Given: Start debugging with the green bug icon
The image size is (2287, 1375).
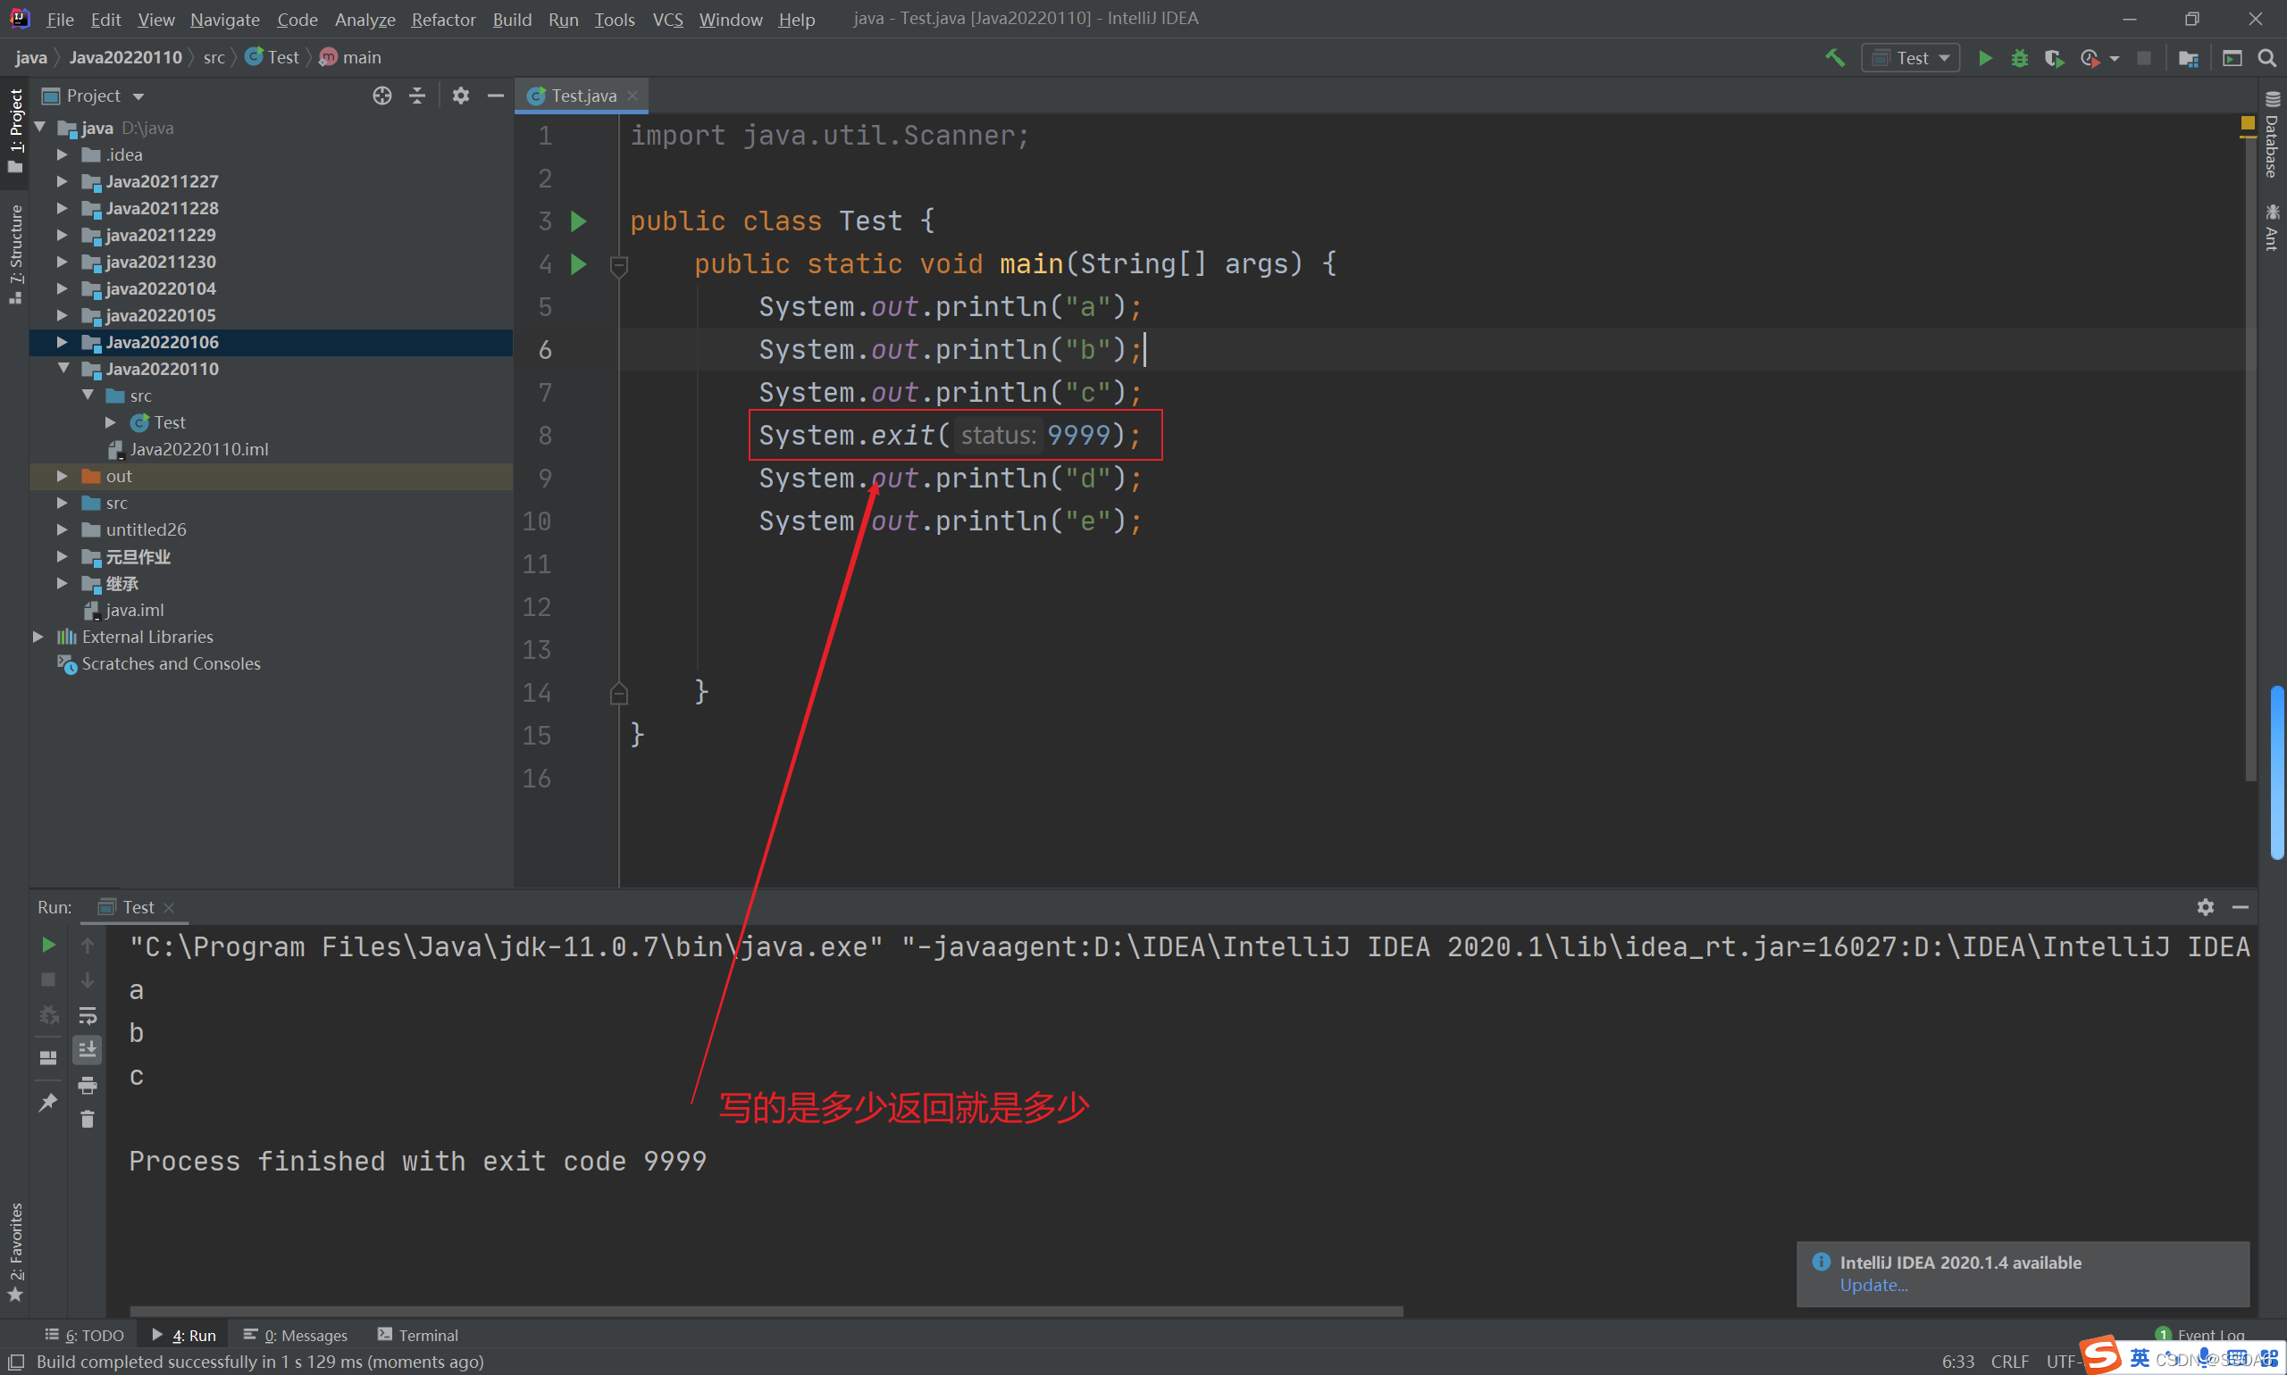Looking at the screenshot, I should click(2019, 57).
